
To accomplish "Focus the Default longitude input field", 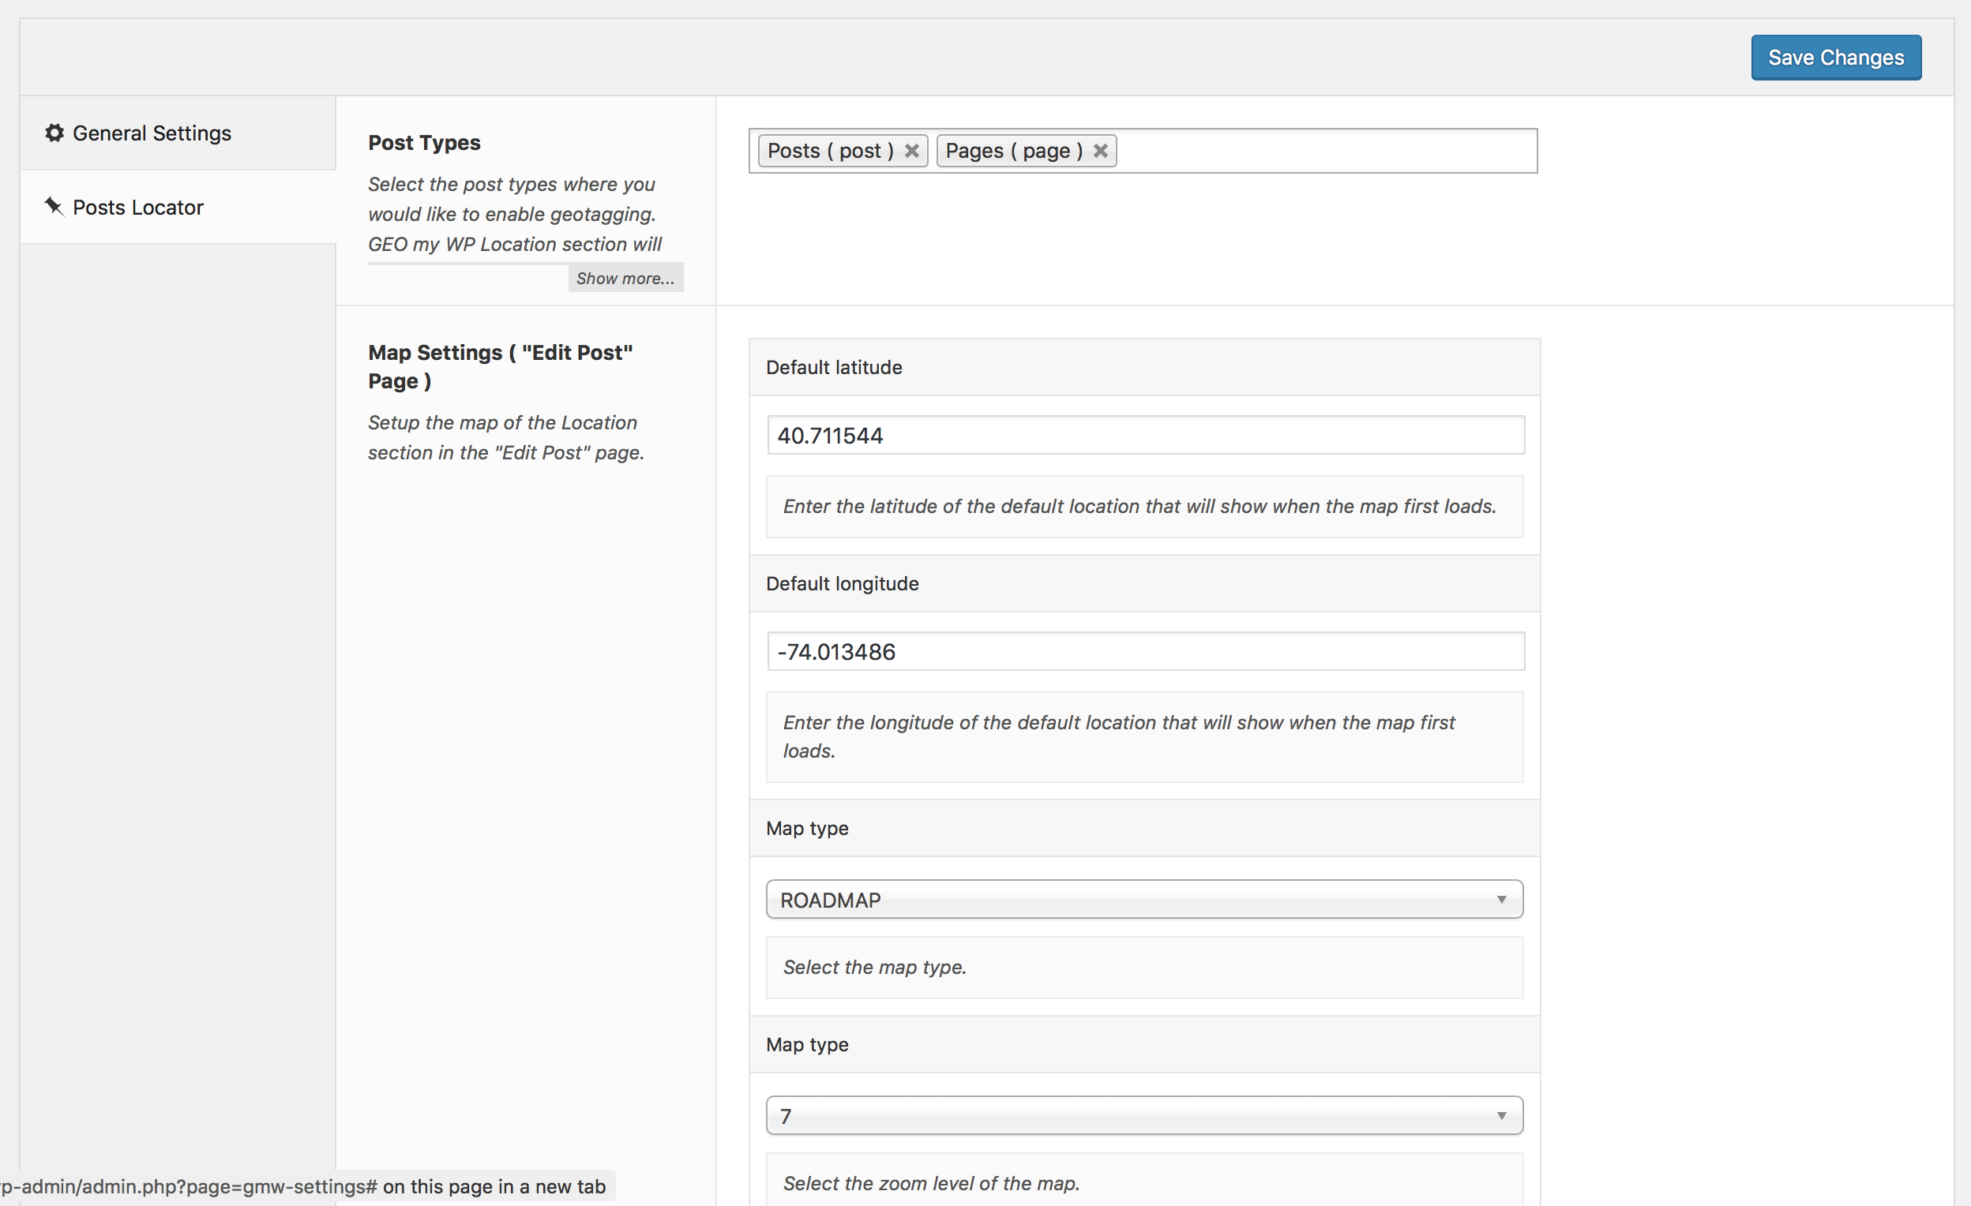I will coord(1145,651).
